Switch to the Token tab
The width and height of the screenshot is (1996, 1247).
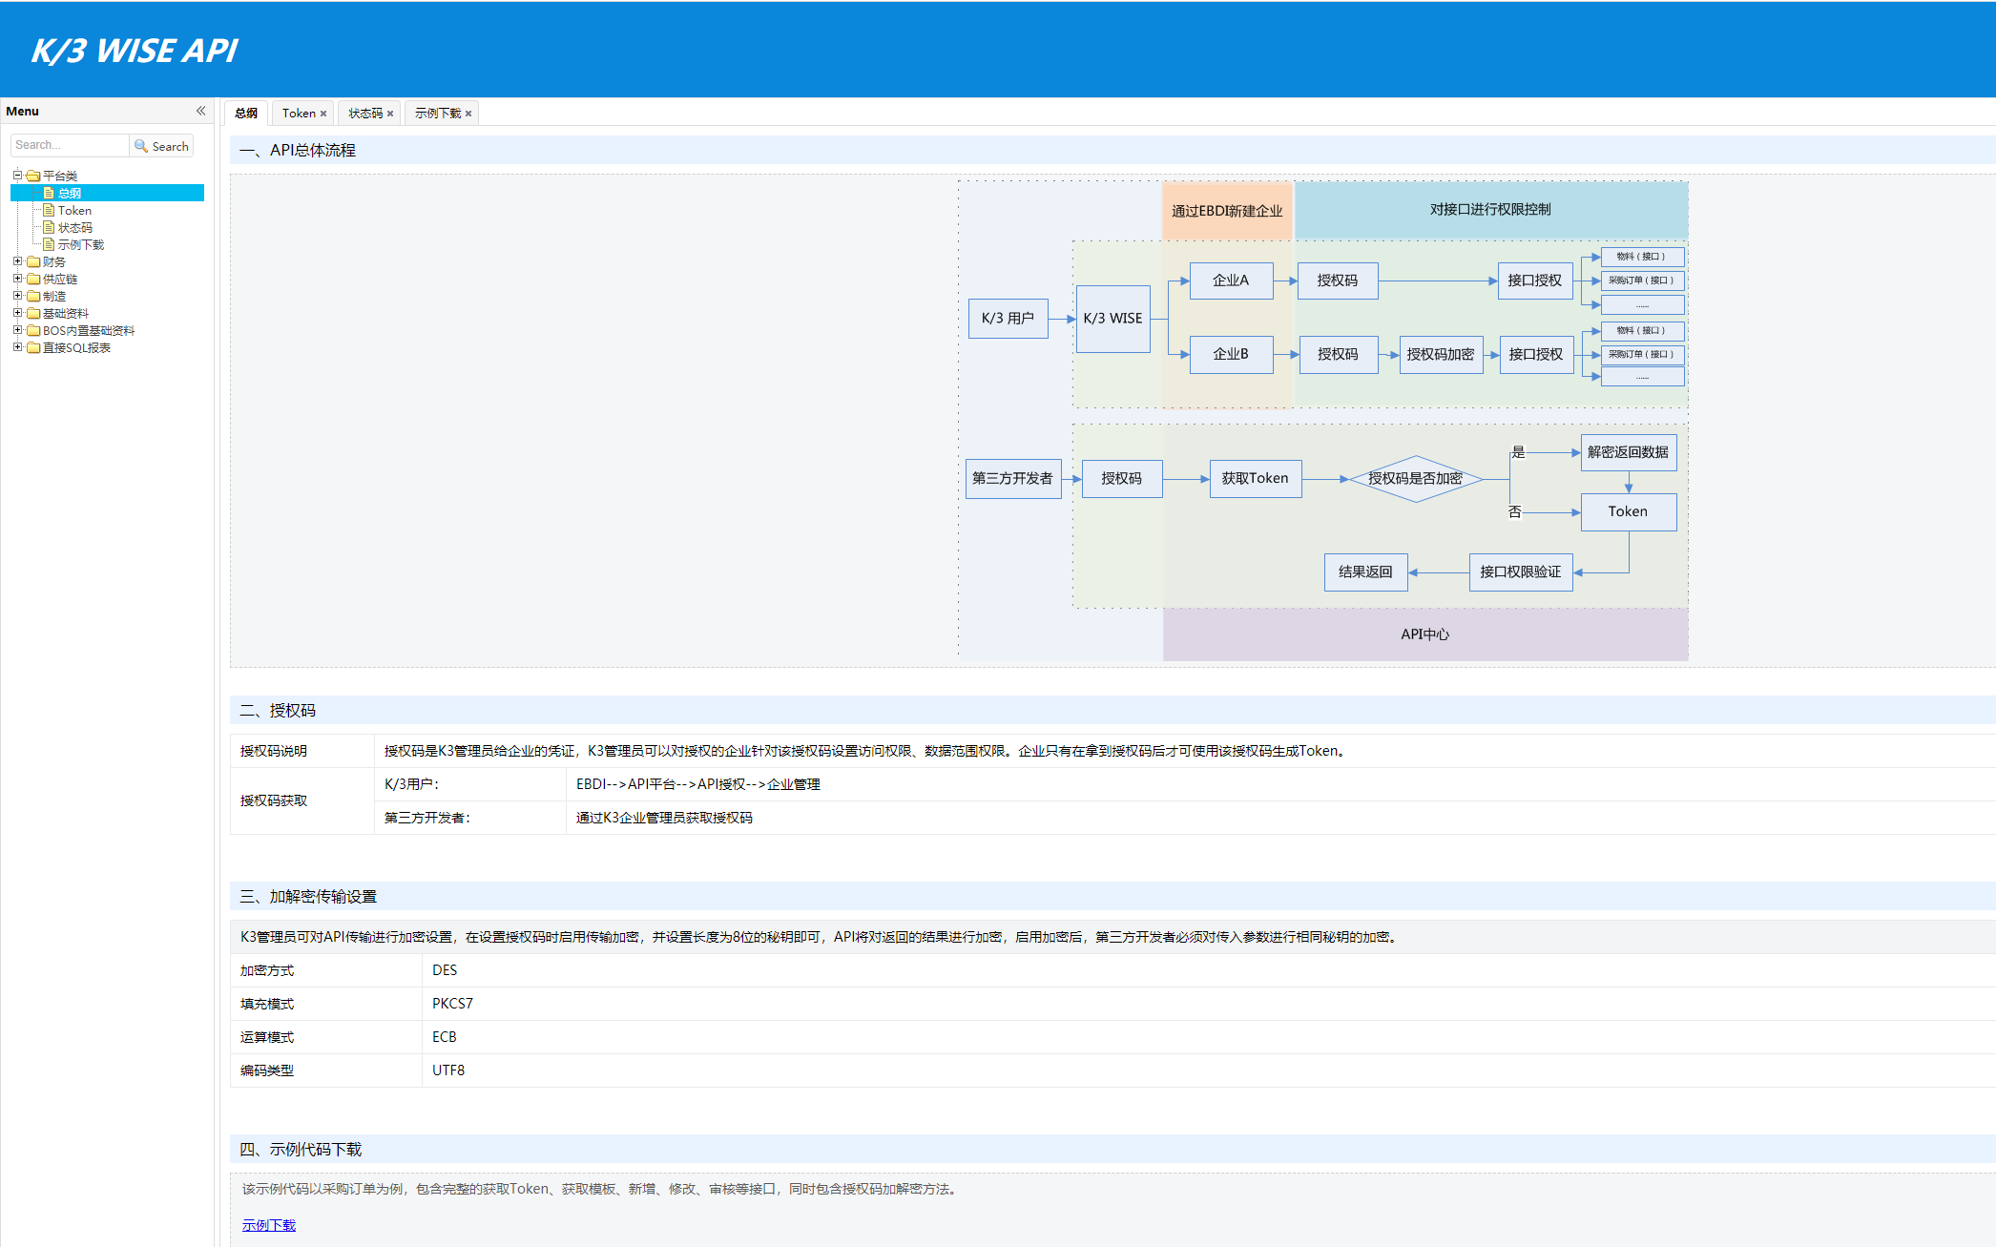[298, 114]
